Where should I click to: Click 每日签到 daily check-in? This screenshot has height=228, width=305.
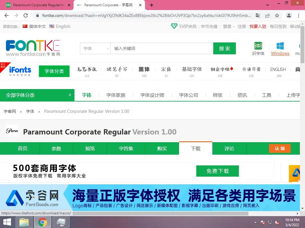(278, 26)
